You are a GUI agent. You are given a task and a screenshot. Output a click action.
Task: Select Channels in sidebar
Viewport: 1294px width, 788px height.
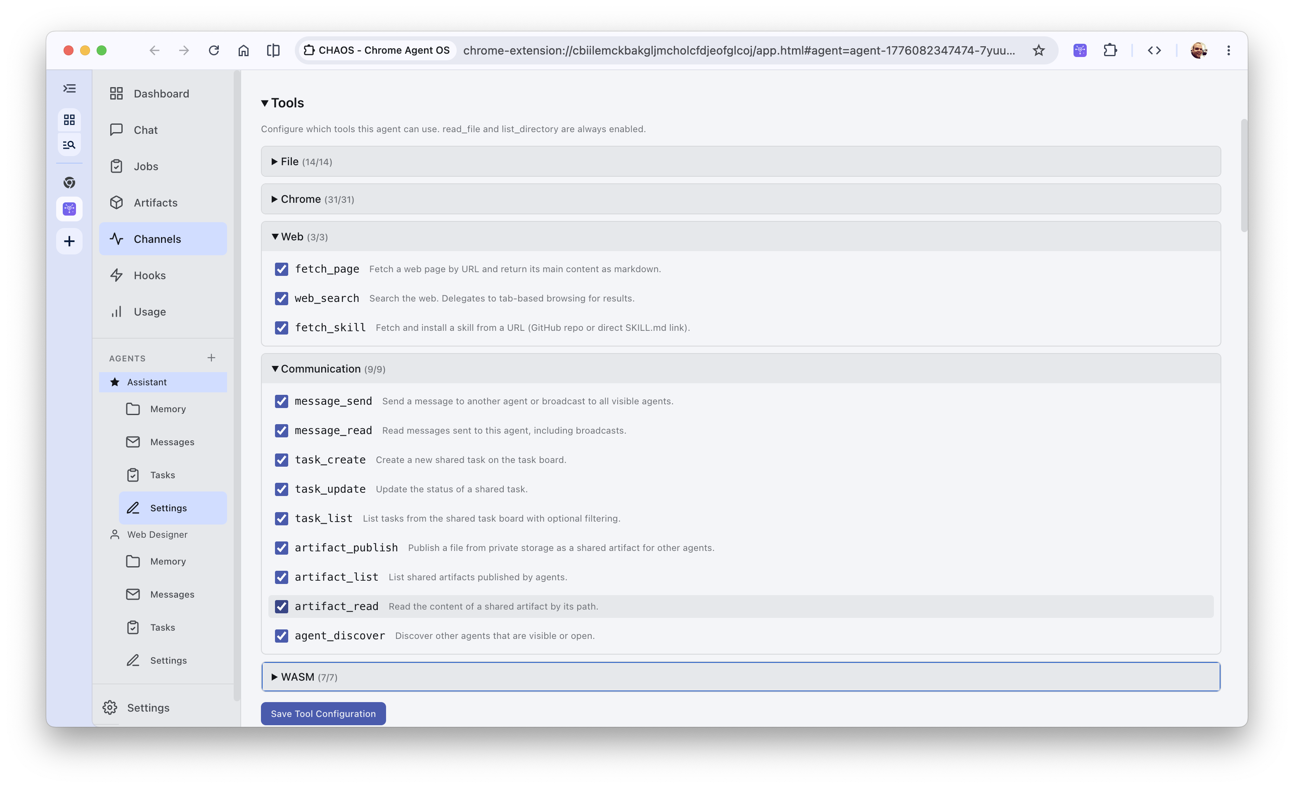(x=163, y=239)
